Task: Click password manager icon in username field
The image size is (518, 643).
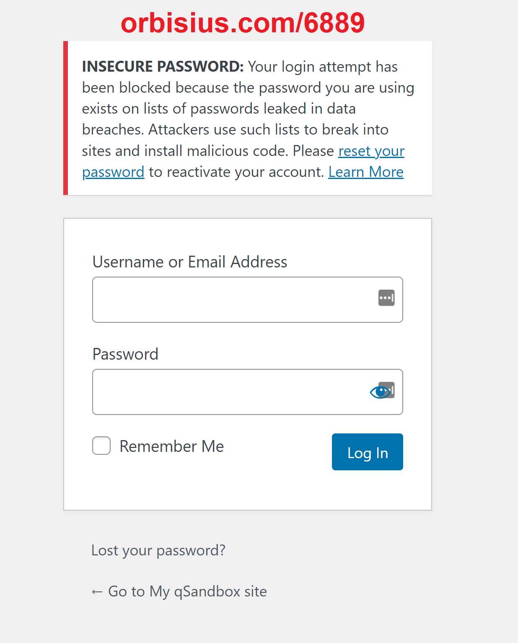Action: [386, 298]
